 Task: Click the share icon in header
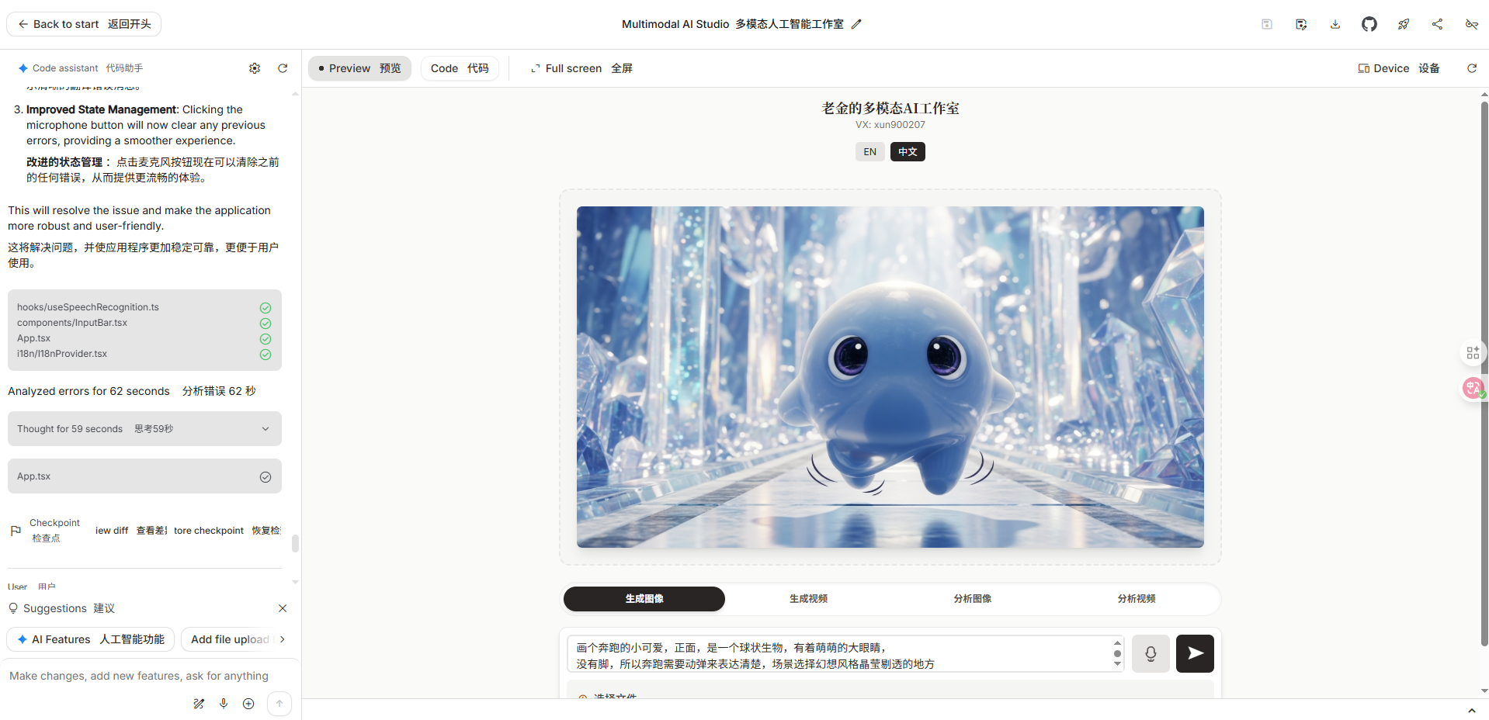pos(1438,24)
